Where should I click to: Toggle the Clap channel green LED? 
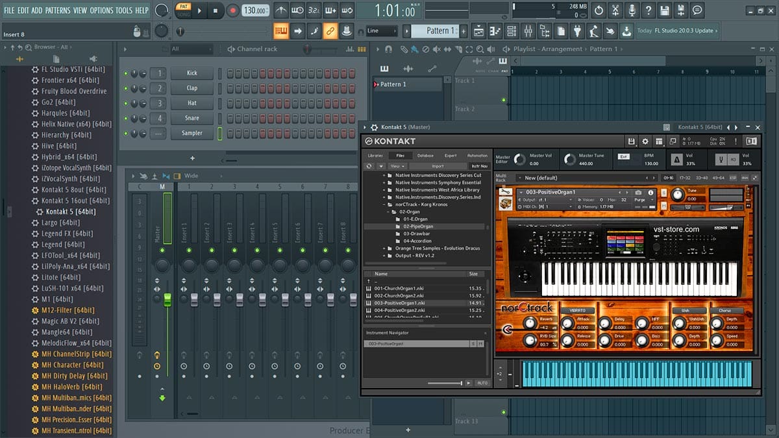tap(126, 88)
